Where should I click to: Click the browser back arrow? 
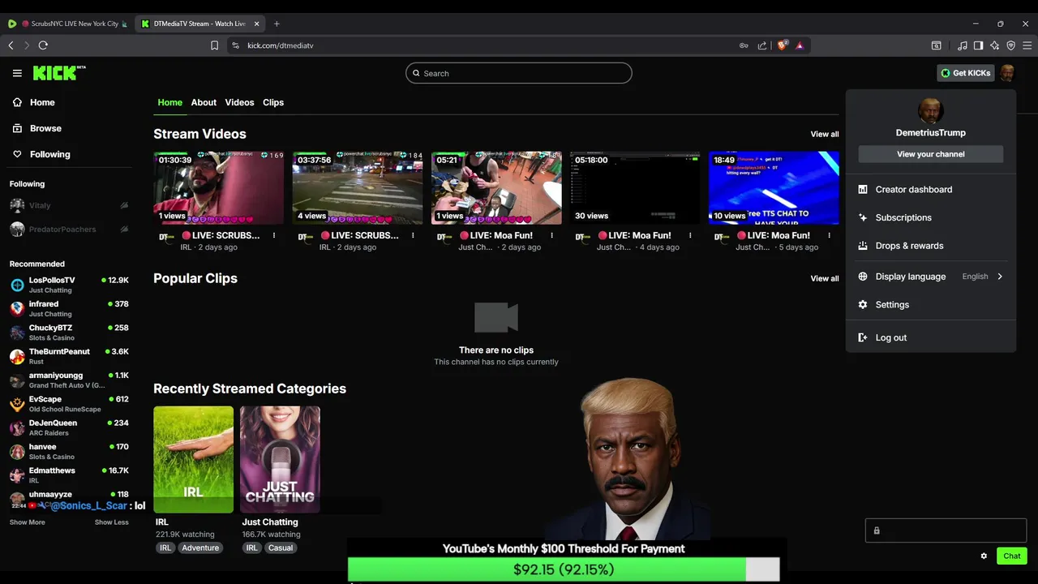coord(11,45)
